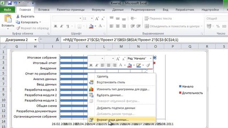Select column header K
This screenshot has width=228, height=128.
(87, 47)
